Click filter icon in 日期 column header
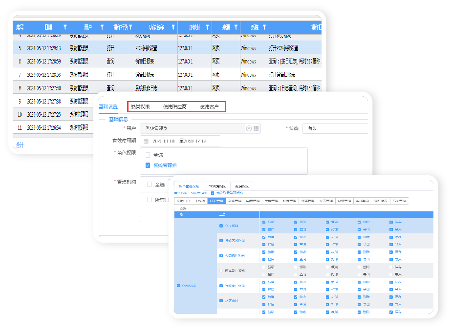The image size is (452, 331). click(x=65, y=27)
